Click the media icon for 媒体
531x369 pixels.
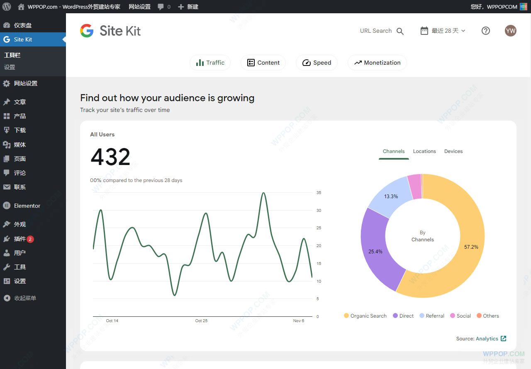(7, 145)
